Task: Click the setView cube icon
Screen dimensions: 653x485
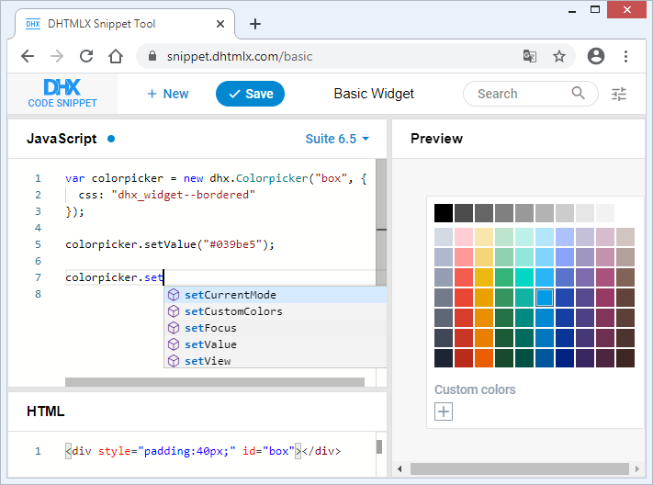Action: 174,361
